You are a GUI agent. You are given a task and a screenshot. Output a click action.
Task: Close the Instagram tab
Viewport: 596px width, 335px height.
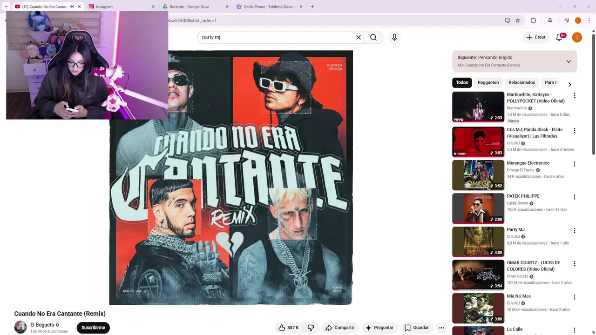153,7
